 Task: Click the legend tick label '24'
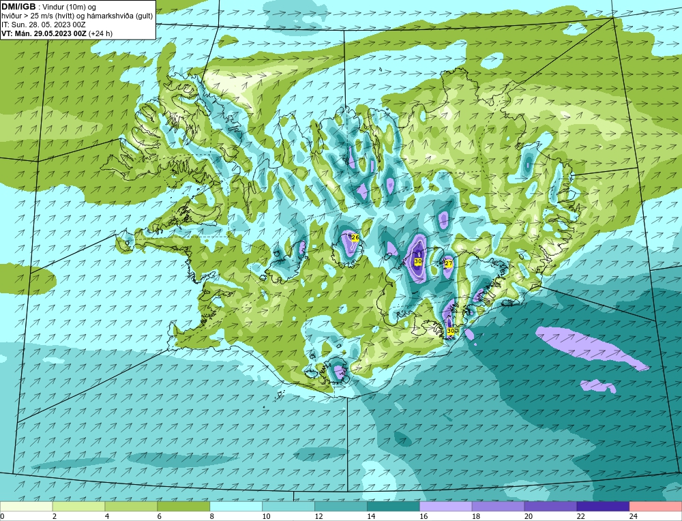point(634,516)
